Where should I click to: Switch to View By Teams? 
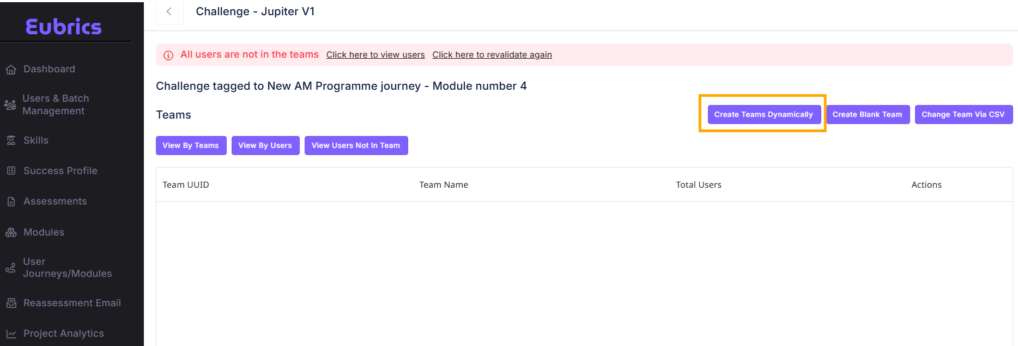click(x=191, y=145)
